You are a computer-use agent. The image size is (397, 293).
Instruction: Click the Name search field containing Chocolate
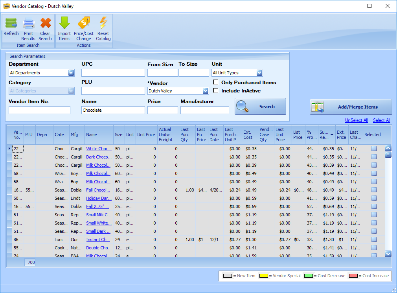pyautogui.click(x=113, y=110)
